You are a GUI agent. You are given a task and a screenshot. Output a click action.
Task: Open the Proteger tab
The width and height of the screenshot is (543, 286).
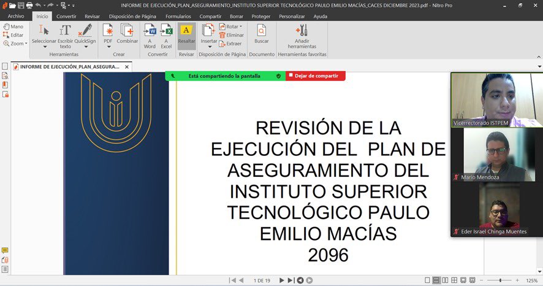click(260, 17)
